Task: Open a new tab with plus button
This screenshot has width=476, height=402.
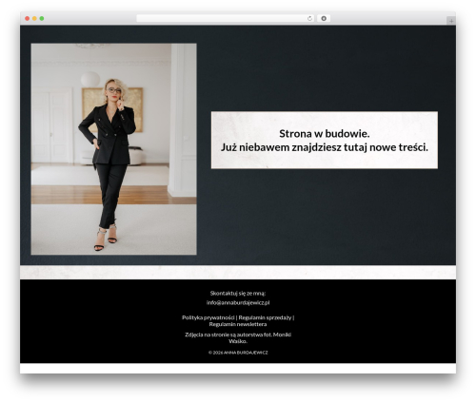Action: (x=451, y=21)
